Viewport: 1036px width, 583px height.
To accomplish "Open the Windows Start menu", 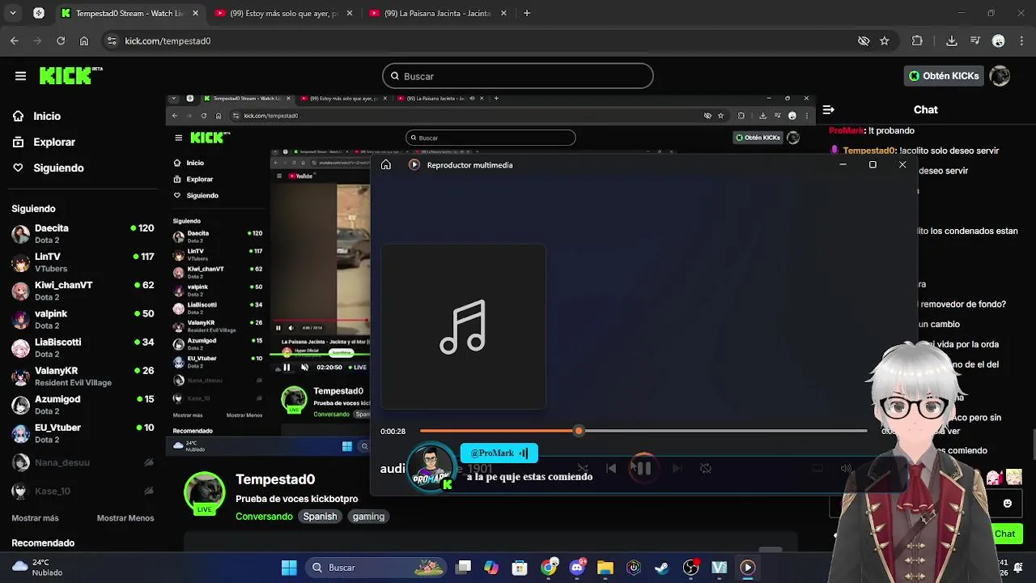I will [x=289, y=568].
